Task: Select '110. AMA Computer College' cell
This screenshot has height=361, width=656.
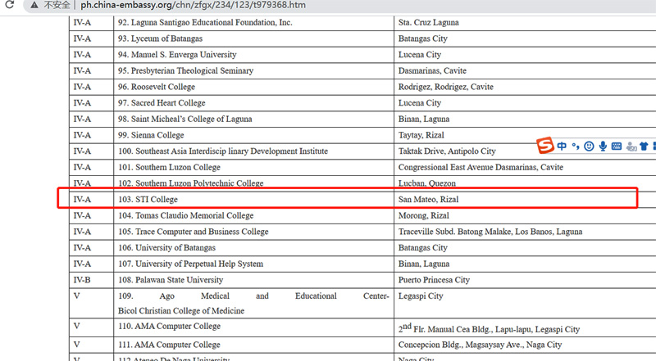Action: point(169,327)
